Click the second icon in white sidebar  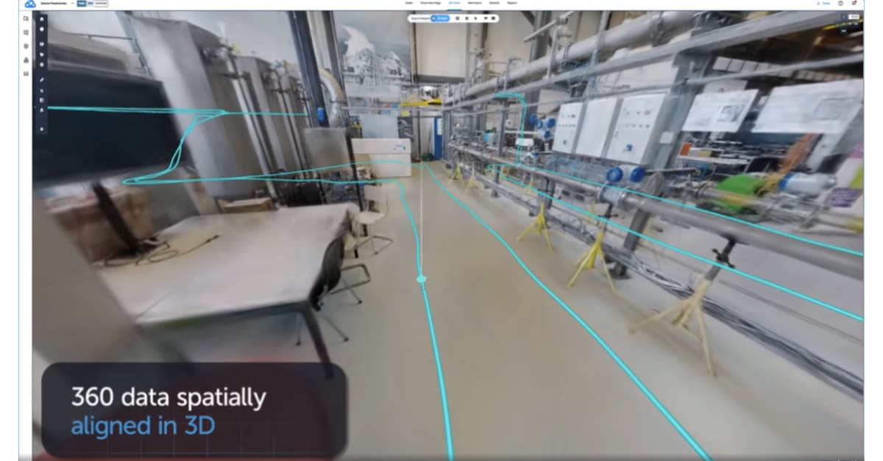(26, 32)
